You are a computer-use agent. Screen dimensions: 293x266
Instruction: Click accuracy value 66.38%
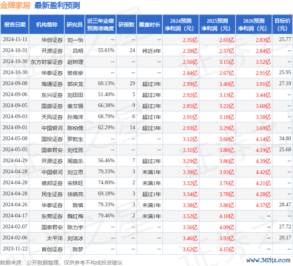click(106, 106)
